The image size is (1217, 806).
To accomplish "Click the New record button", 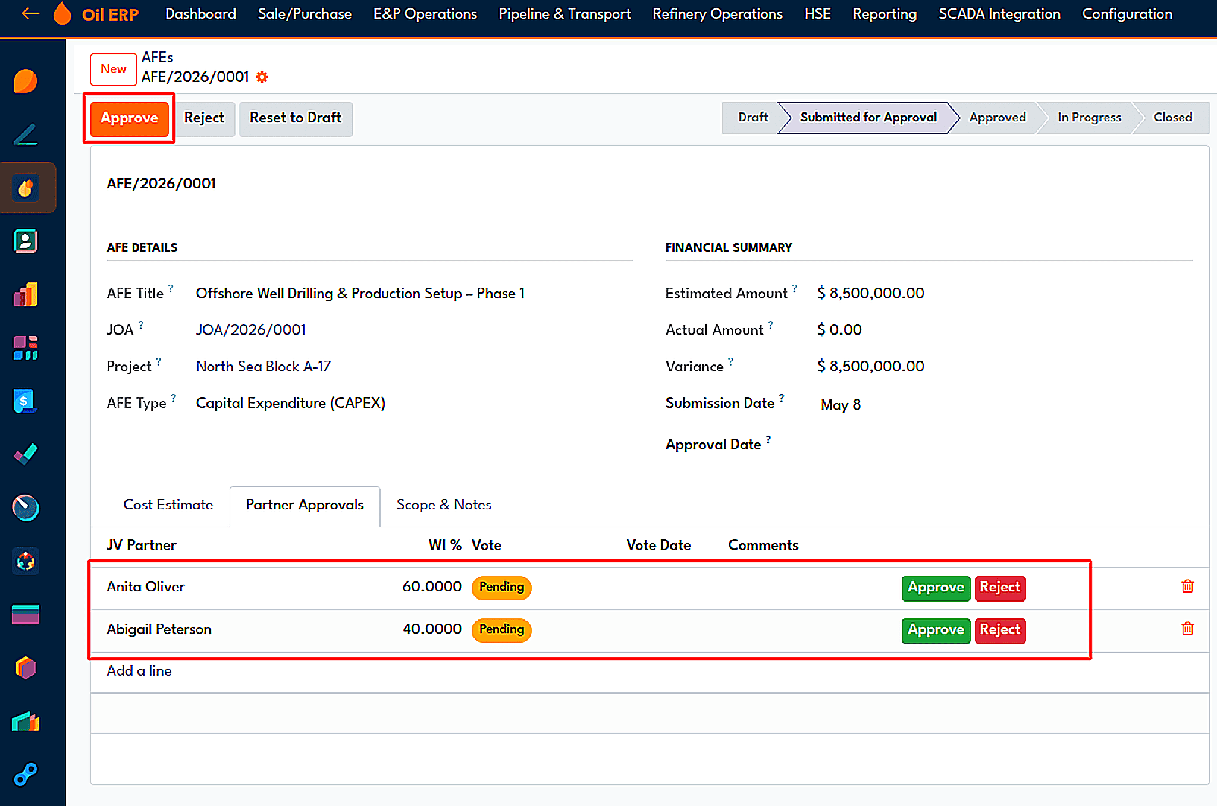I will click(113, 69).
